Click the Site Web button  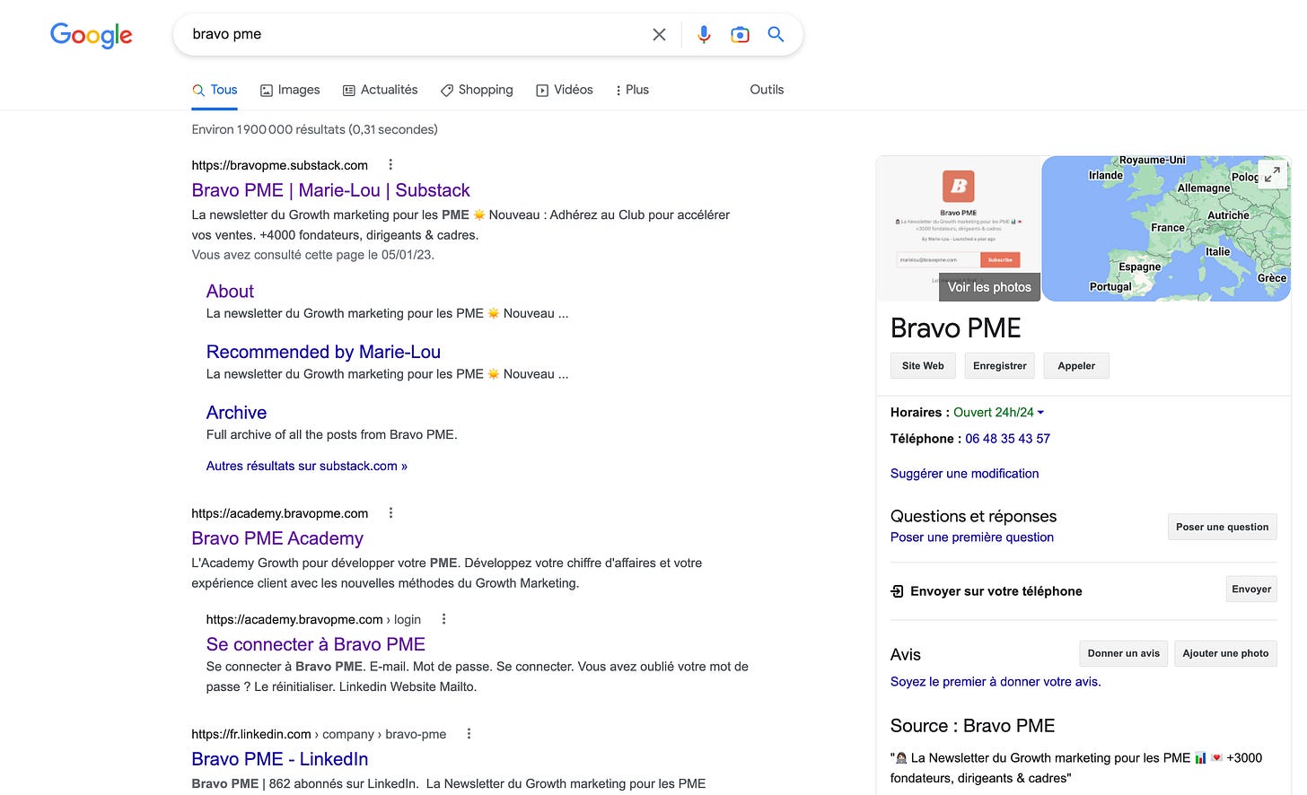[923, 365]
